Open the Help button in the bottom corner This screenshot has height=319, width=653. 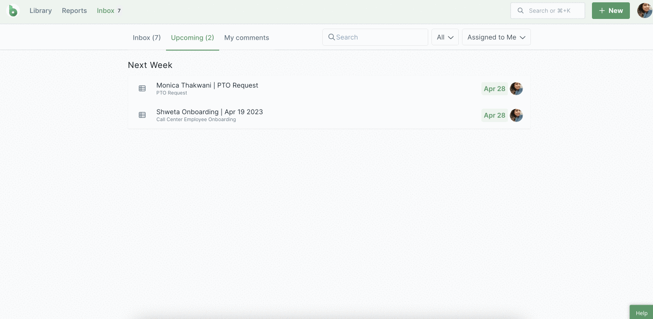coord(641,313)
